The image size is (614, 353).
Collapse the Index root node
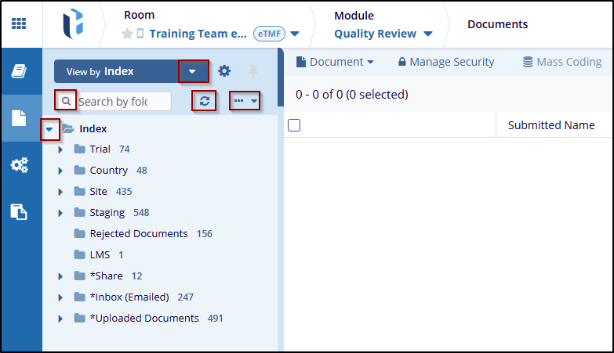(49, 128)
